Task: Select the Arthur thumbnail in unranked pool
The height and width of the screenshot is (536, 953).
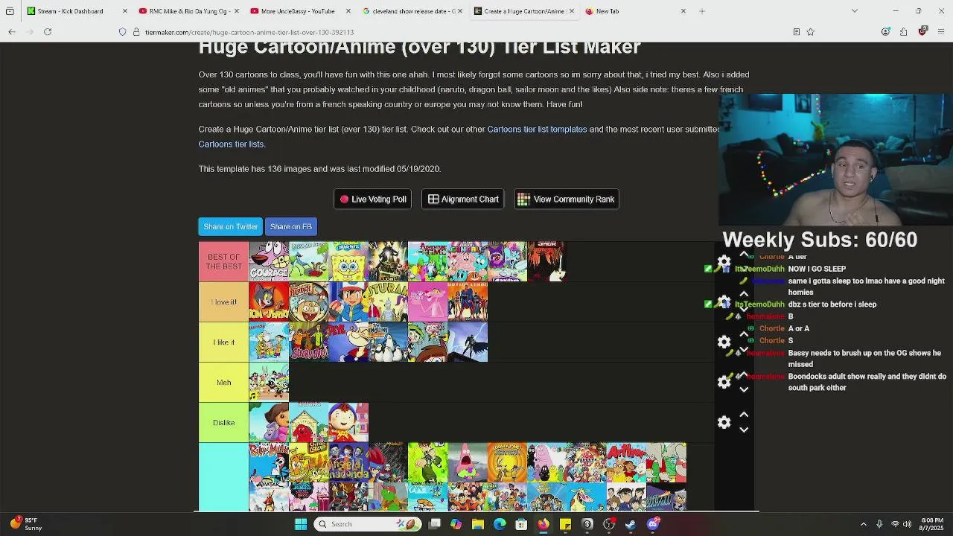Action: pyautogui.click(x=626, y=462)
